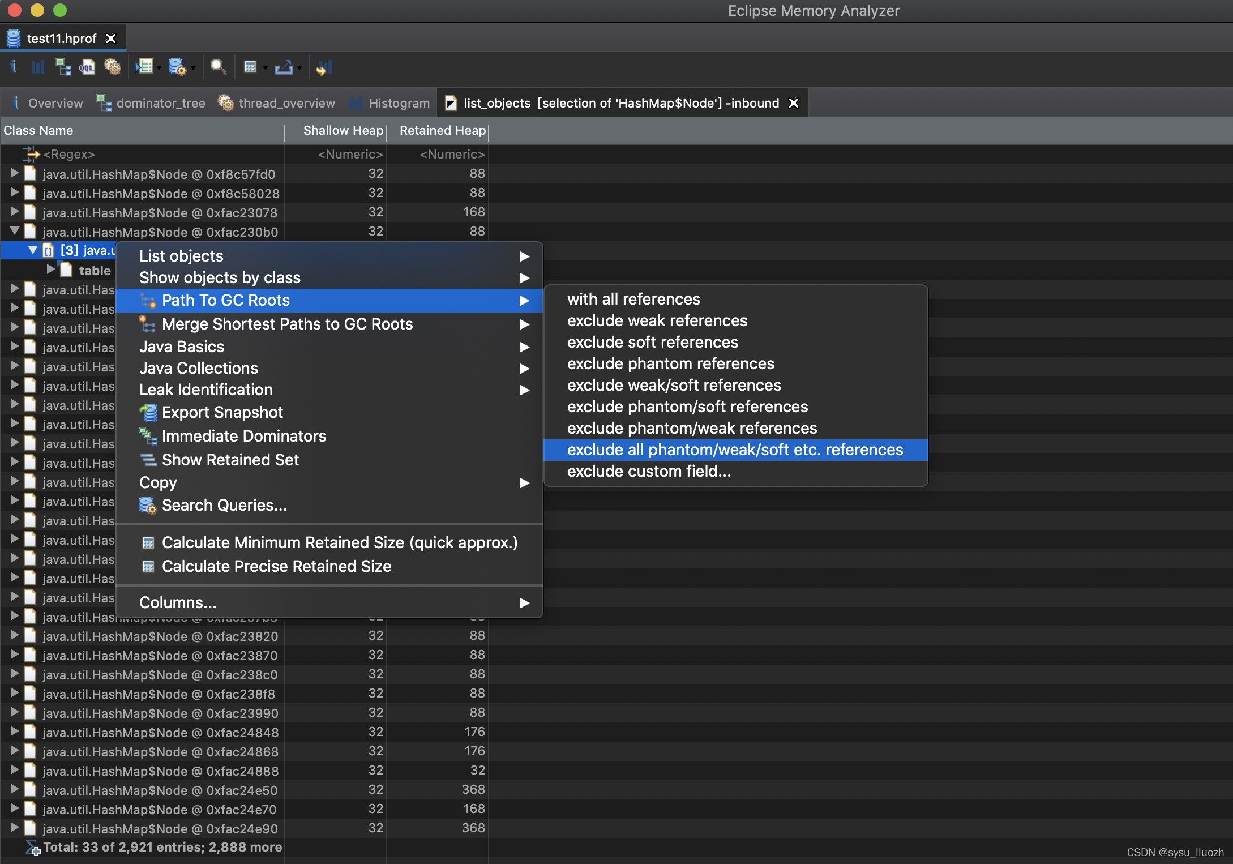Open the List objects submenu
Screen dimensions: 1233x864
[x=329, y=256]
